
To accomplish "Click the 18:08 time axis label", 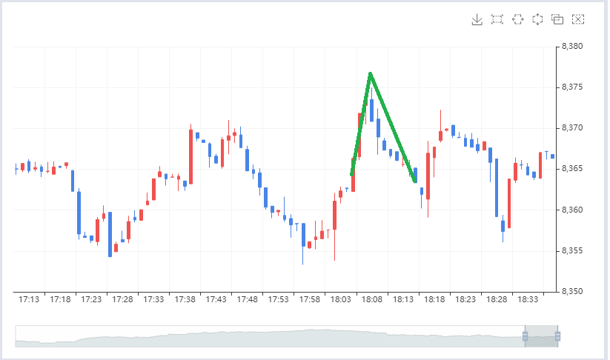I will pyautogui.click(x=372, y=299).
